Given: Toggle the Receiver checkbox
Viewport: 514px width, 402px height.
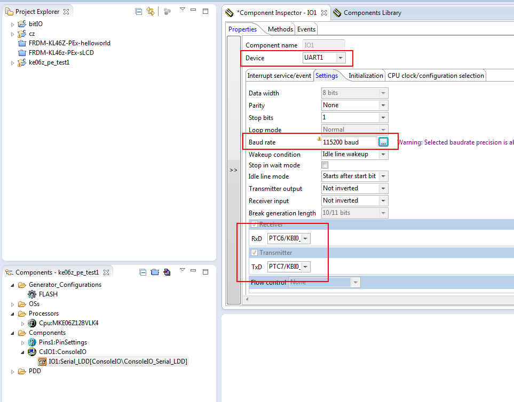Looking at the screenshot, I should 255,224.
